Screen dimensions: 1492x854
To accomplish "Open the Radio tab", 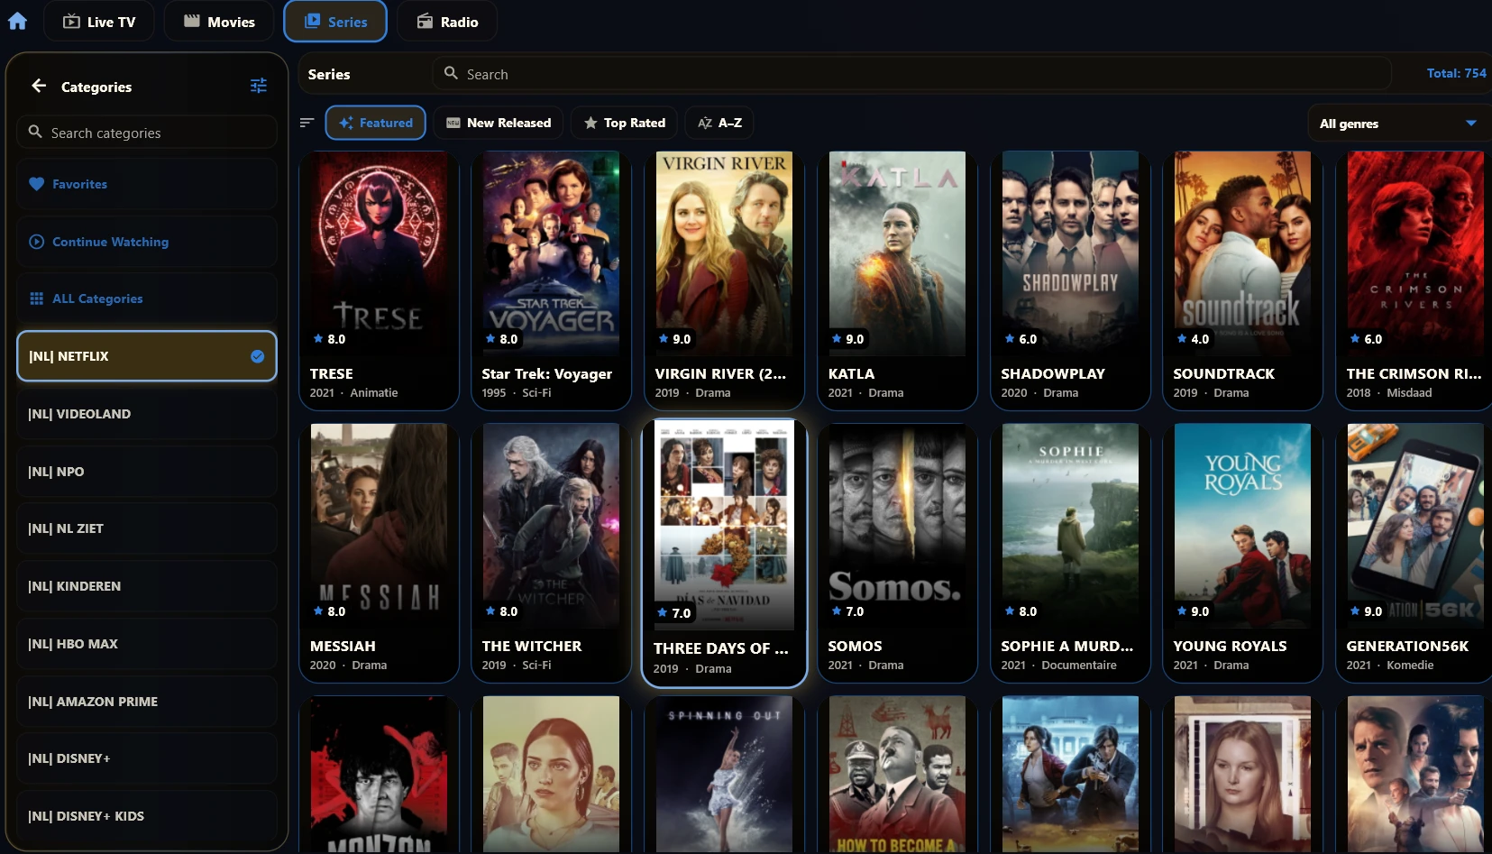I will point(447,22).
